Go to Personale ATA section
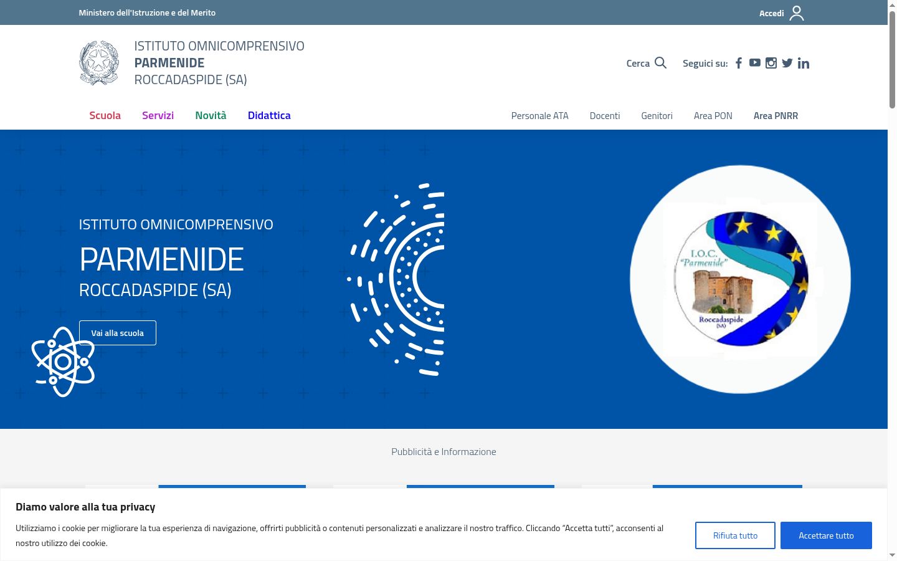The width and height of the screenshot is (897, 561). pyautogui.click(x=540, y=116)
